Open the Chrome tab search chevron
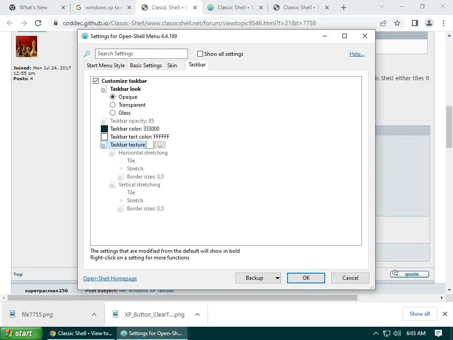 tap(382, 6)
